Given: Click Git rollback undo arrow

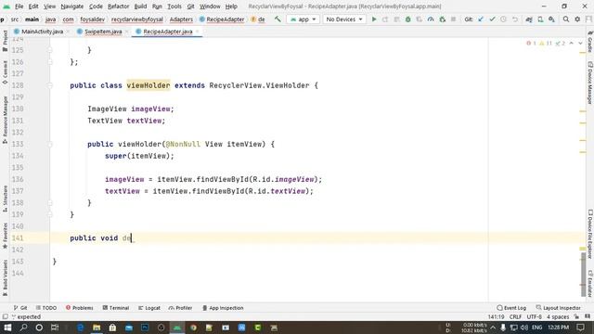Looking at the screenshot, I should pyautogui.click(x=515, y=19).
